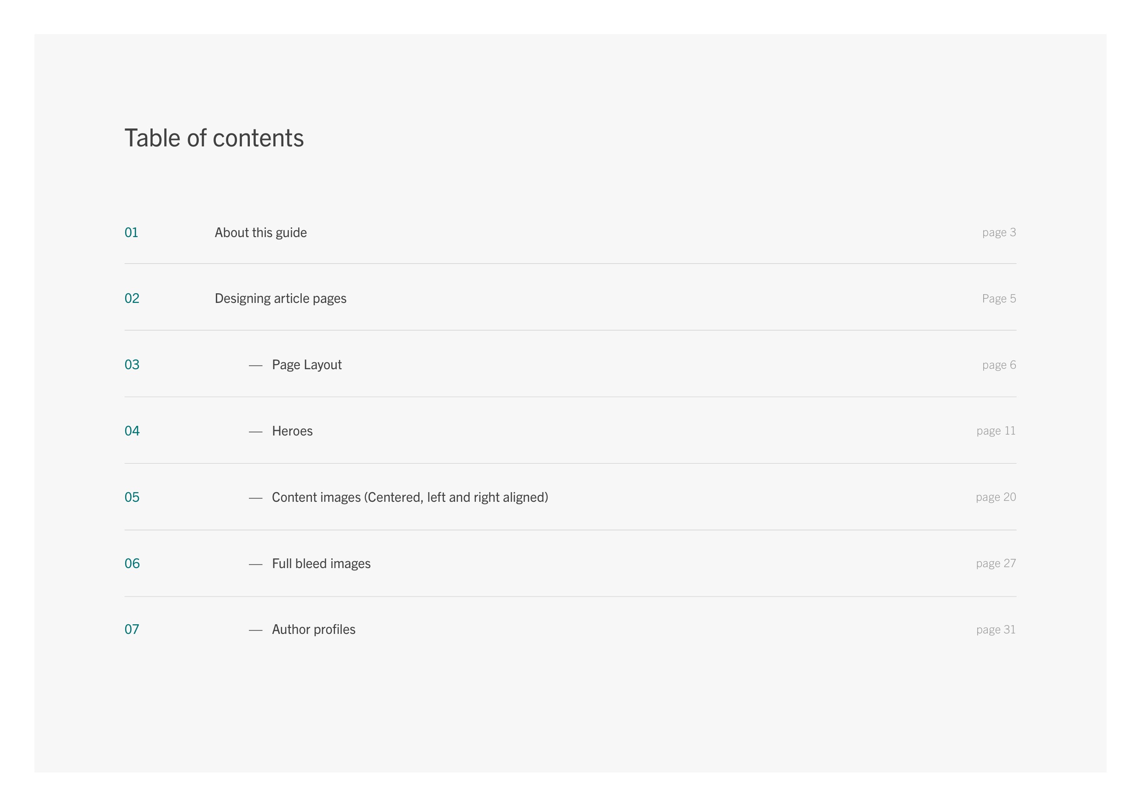Click the 'Page 5' reference
Image resolution: width=1141 pixels, height=807 pixels.
(999, 299)
